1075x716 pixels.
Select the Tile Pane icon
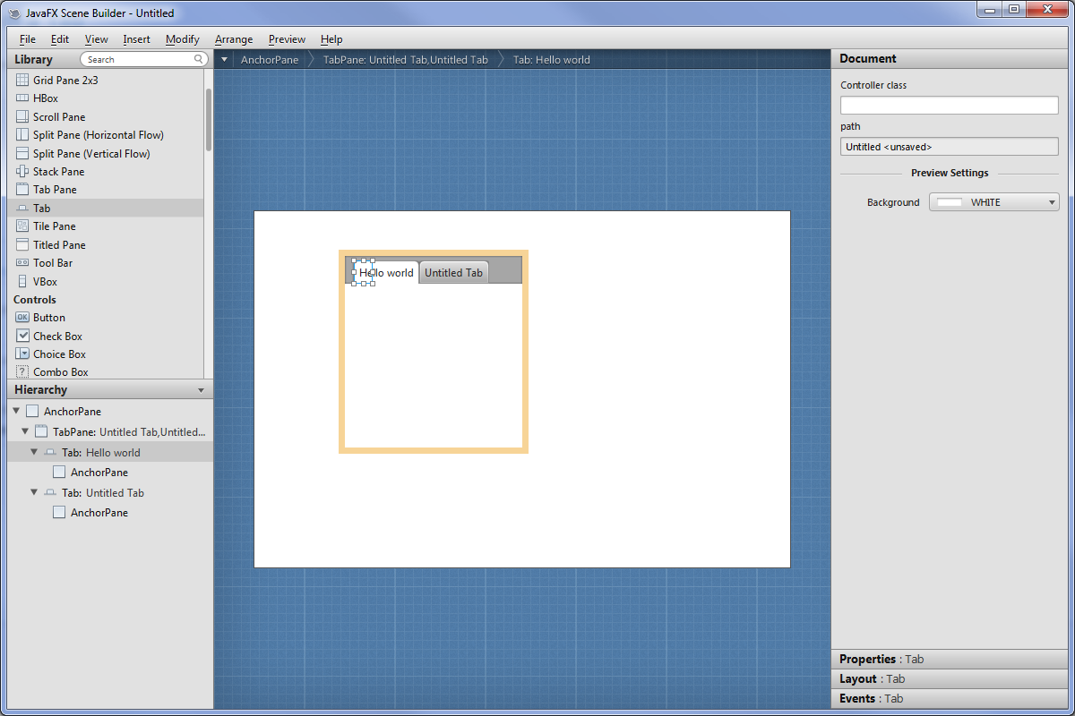22,226
